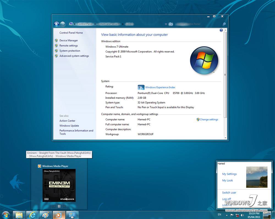Open the recent pages dropdown beside navigation arrows
Screen dimensions: 275x219
pos(66,24)
